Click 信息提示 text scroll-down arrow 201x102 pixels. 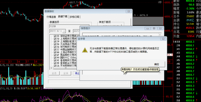pos(160,73)
